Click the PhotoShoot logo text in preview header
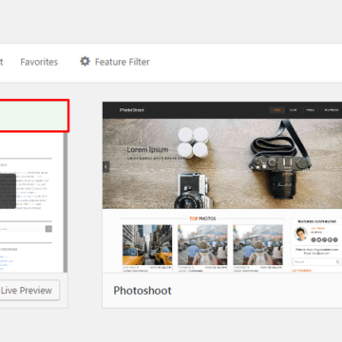342x342 pixels. [x=132, y=110]
